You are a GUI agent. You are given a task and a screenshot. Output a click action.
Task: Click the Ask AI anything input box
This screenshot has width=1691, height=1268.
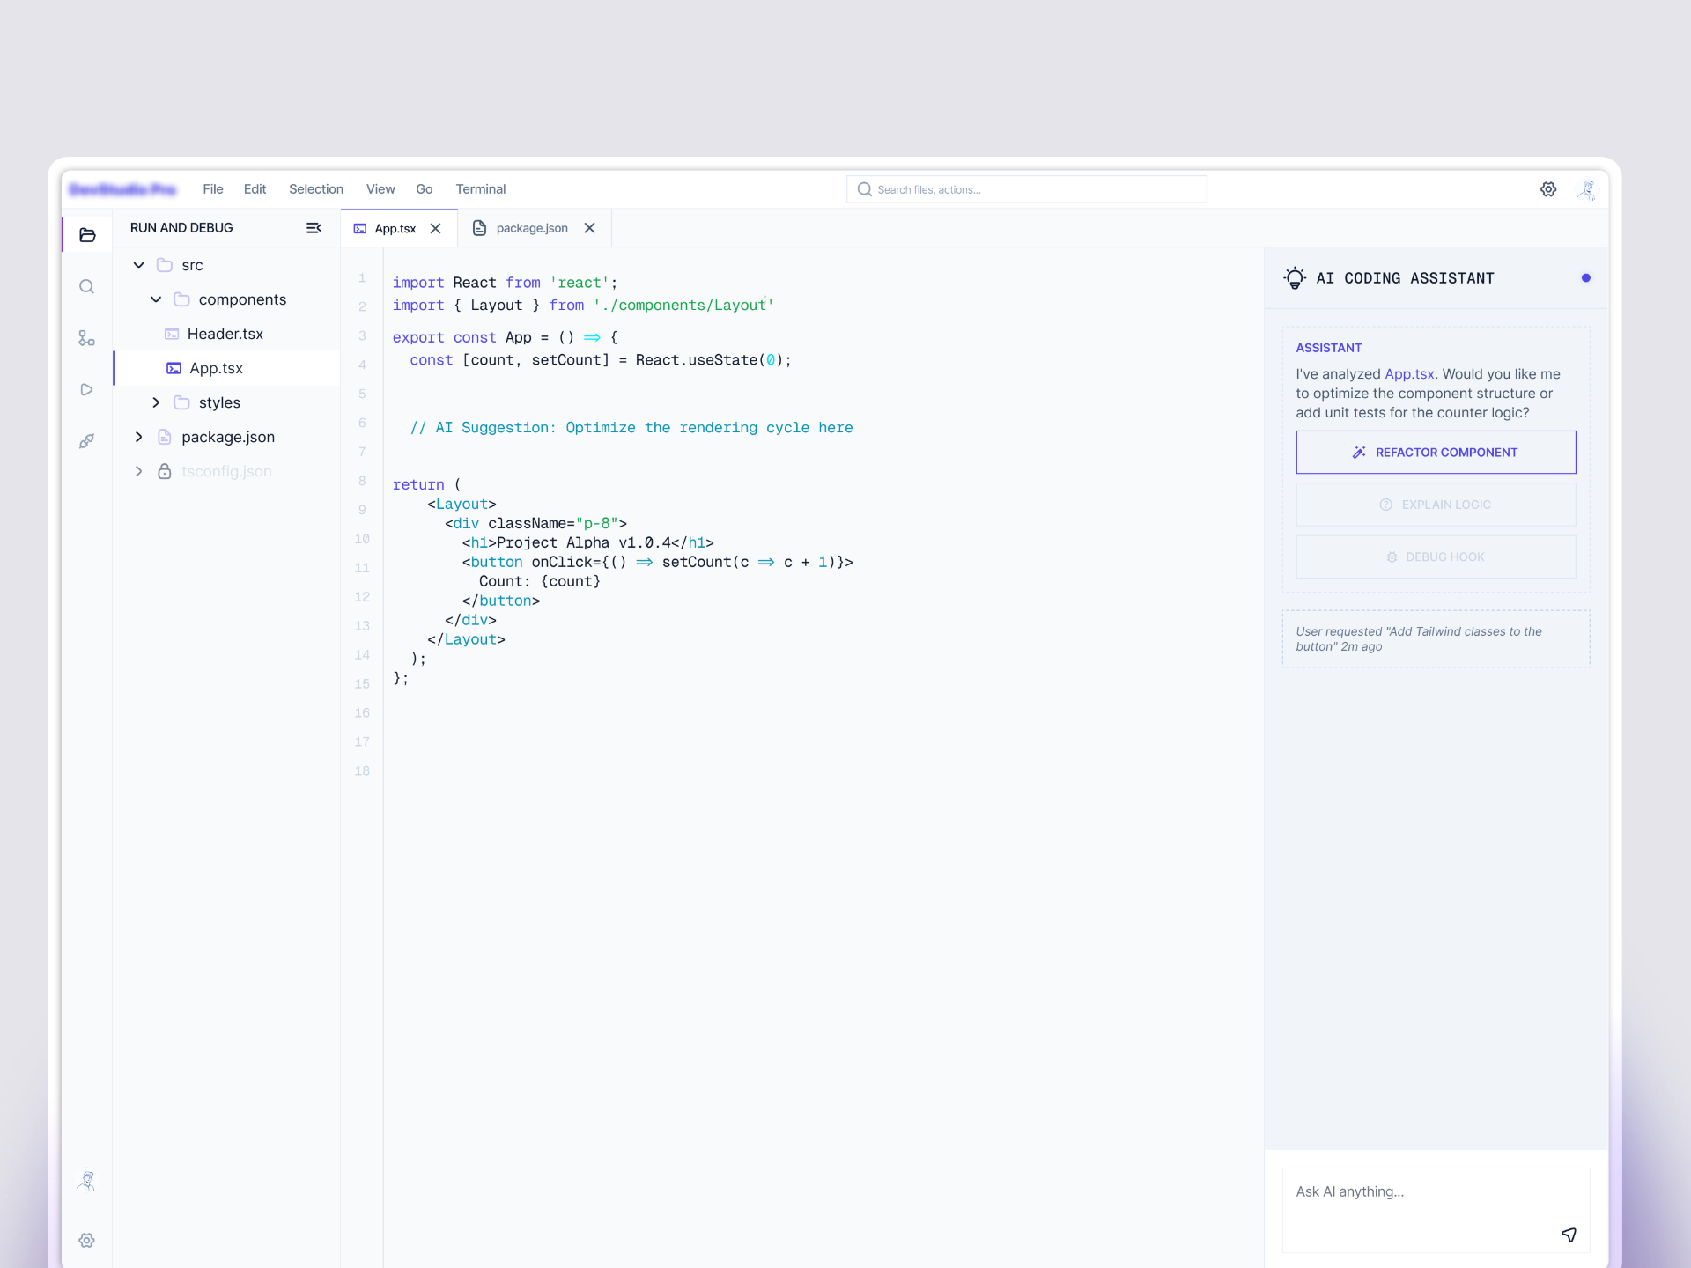[x=1436, y=1210]
